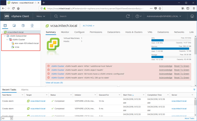Click the vSphere refresh icon in header

click(x=127, y=16)
